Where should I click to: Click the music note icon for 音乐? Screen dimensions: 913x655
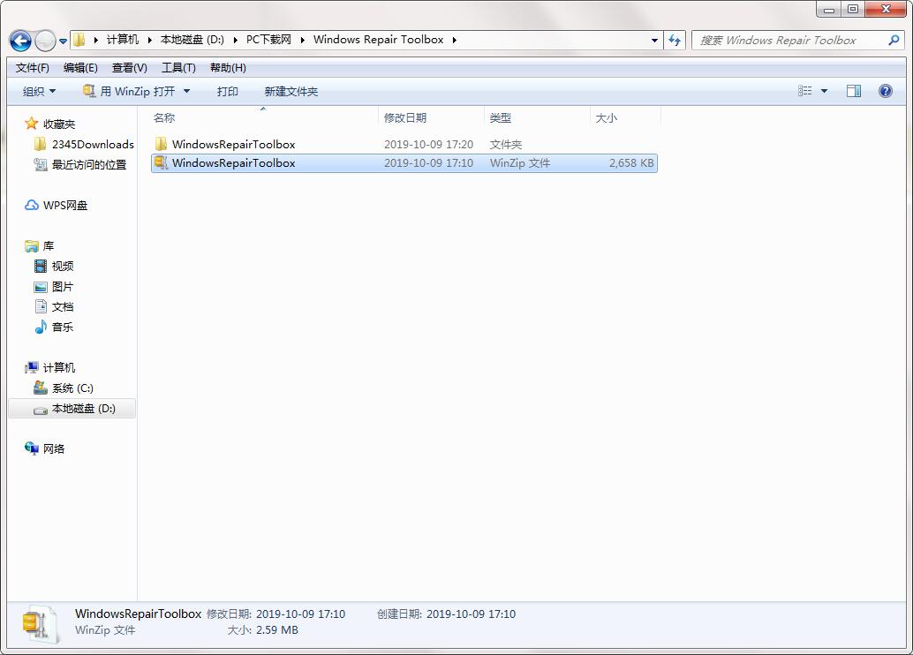click(x=41, y=327)
